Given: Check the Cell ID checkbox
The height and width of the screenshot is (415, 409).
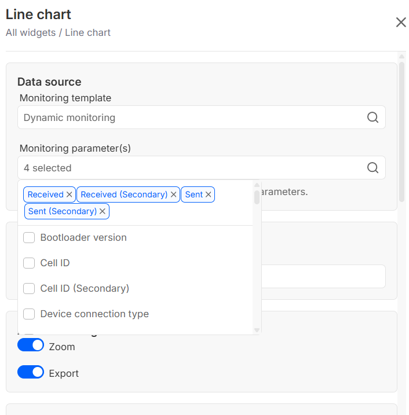Looking at the screenshot, I should click(29, 263).
